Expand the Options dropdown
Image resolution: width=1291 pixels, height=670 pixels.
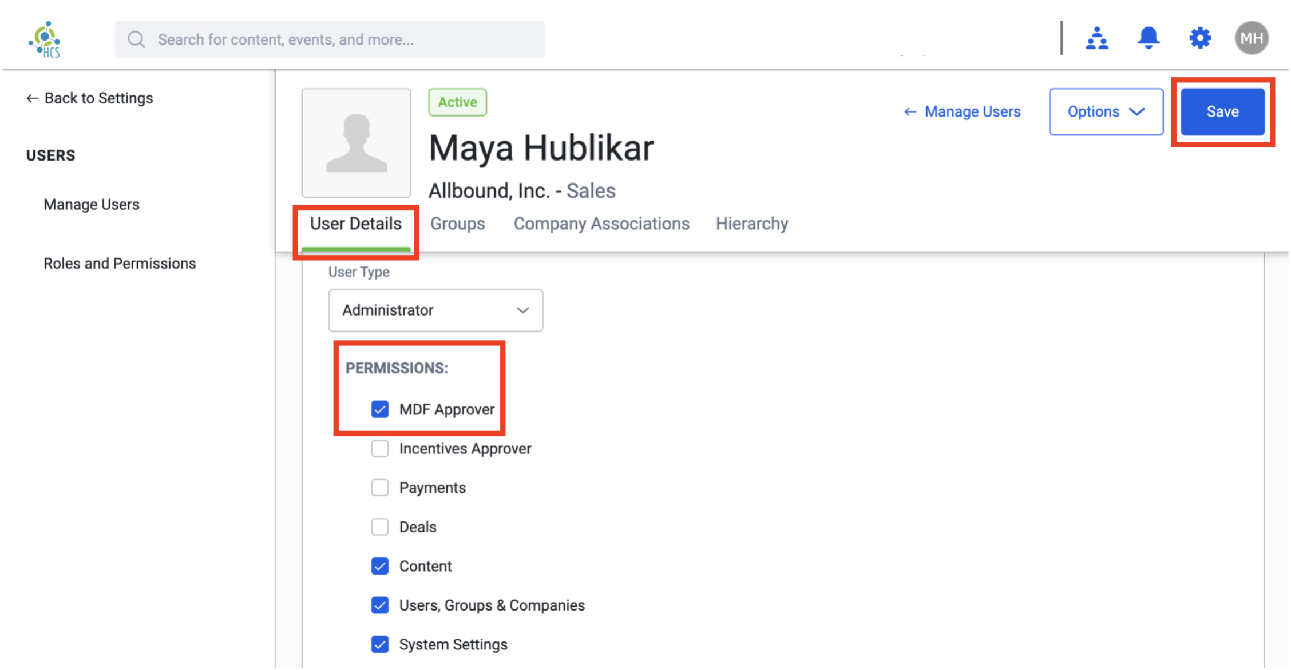click(x=1106, y=111)
